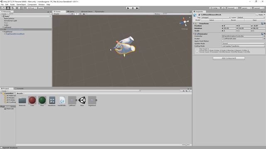Switch to the Console tab

[19, 89]
